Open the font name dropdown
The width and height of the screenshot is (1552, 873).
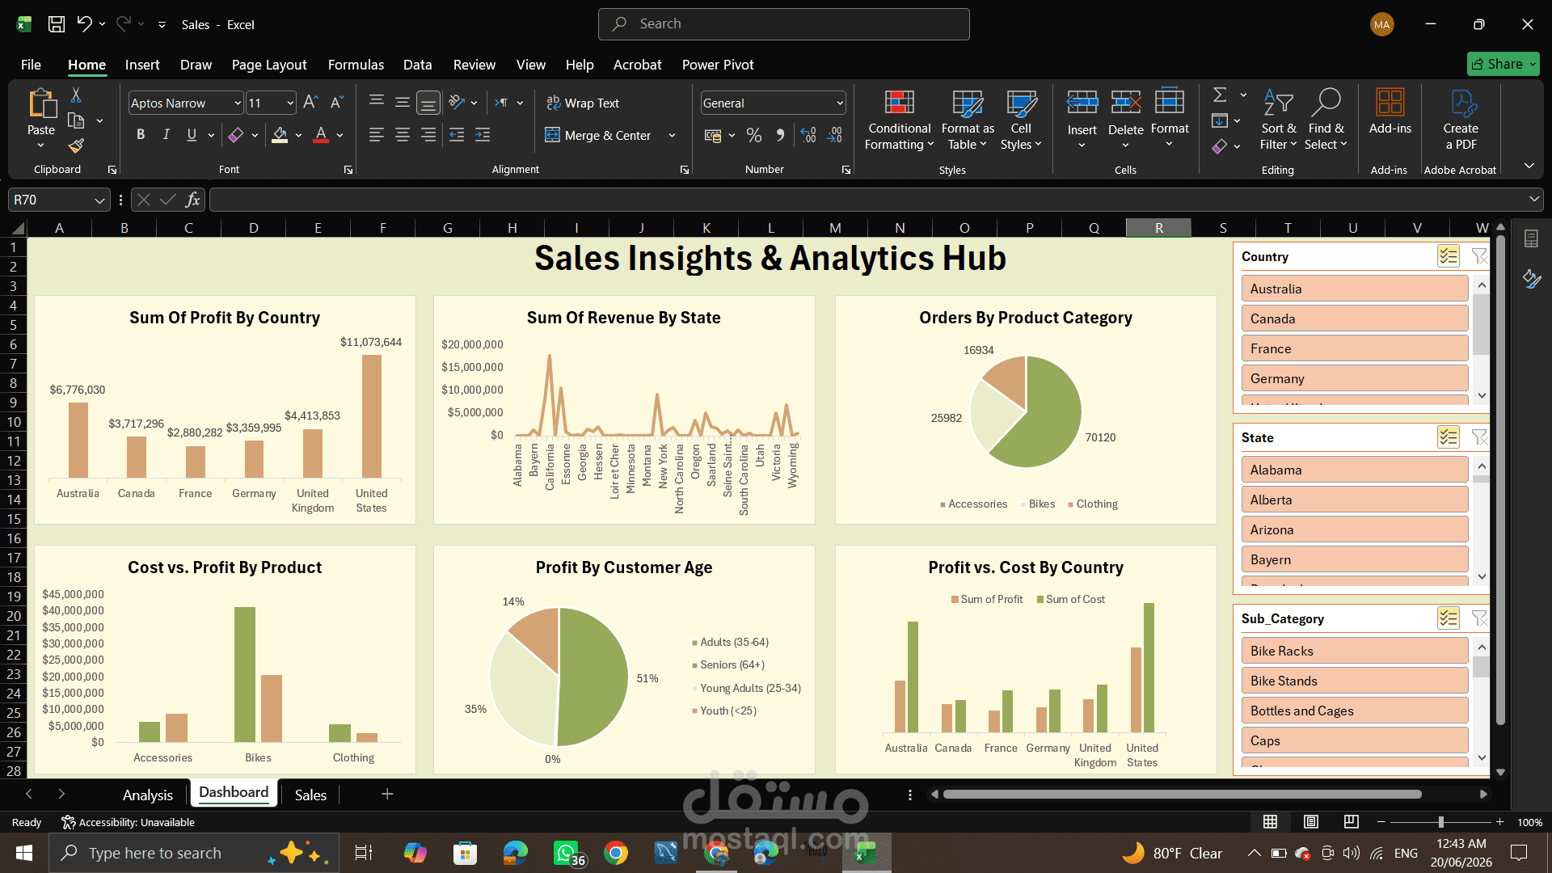coord(238,103)
